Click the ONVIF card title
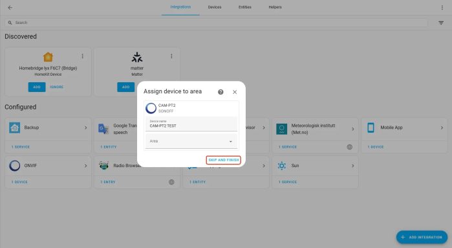This screenshot has height=248, width=452. 30,165
